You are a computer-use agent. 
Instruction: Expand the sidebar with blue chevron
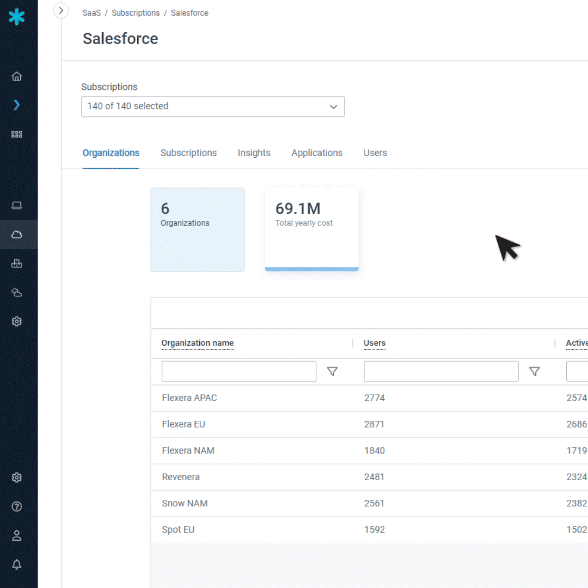17,105
